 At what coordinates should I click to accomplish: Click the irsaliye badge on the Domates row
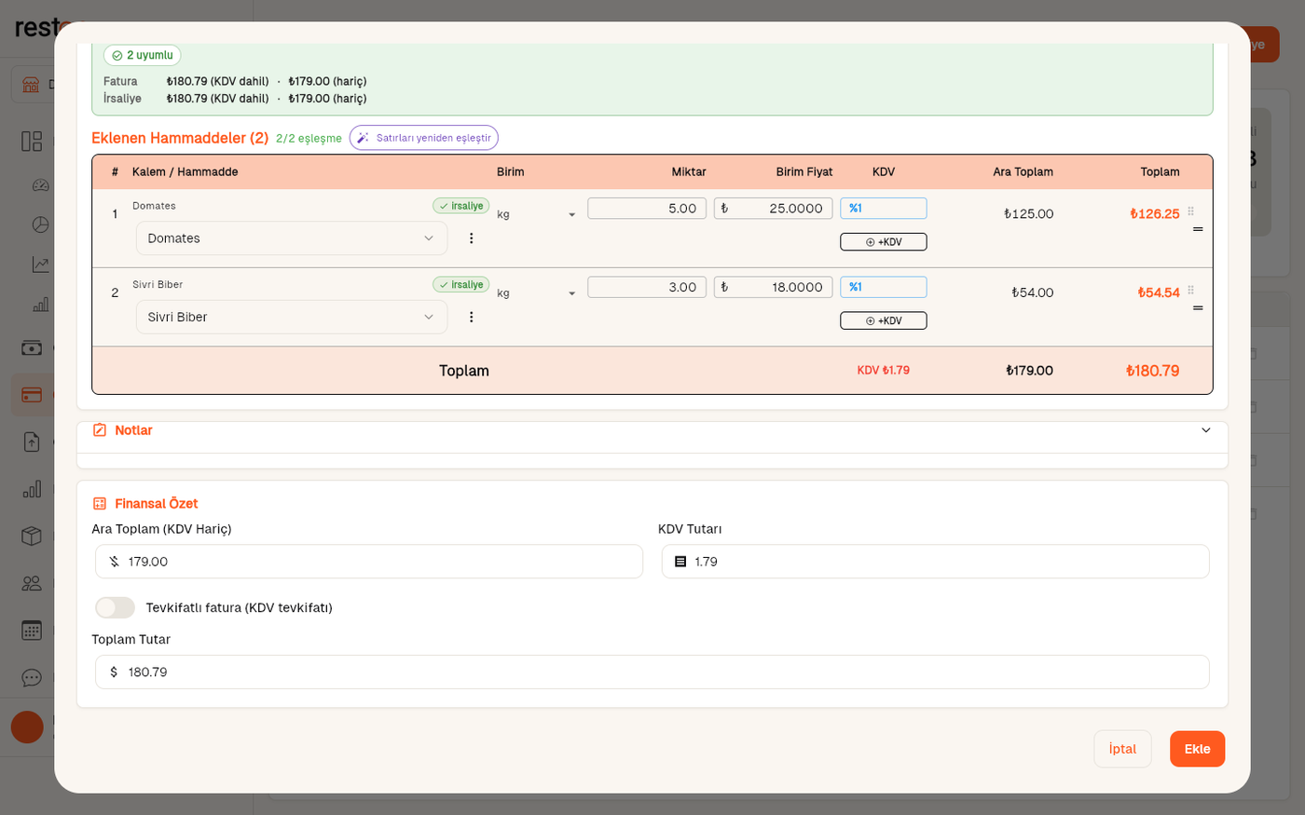[x=461, y=206]
